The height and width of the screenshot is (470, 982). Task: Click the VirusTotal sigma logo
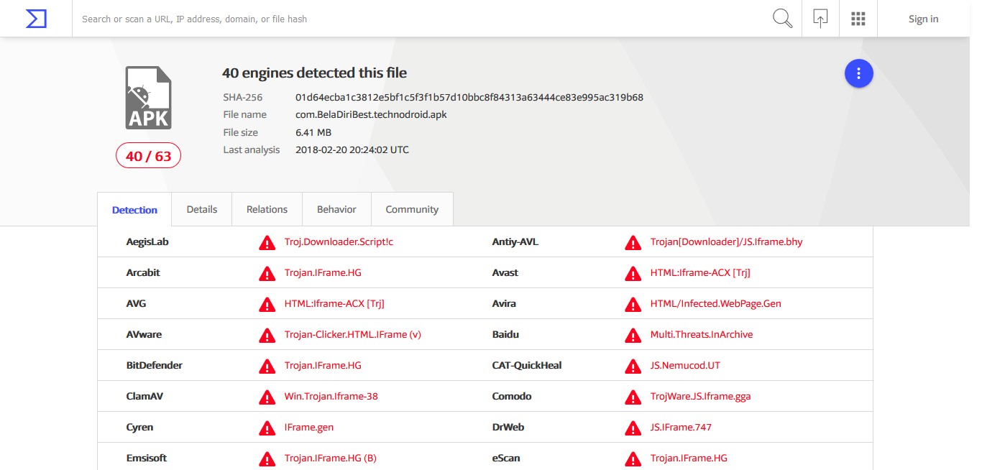pyautogui.click(x=36, y=19)
